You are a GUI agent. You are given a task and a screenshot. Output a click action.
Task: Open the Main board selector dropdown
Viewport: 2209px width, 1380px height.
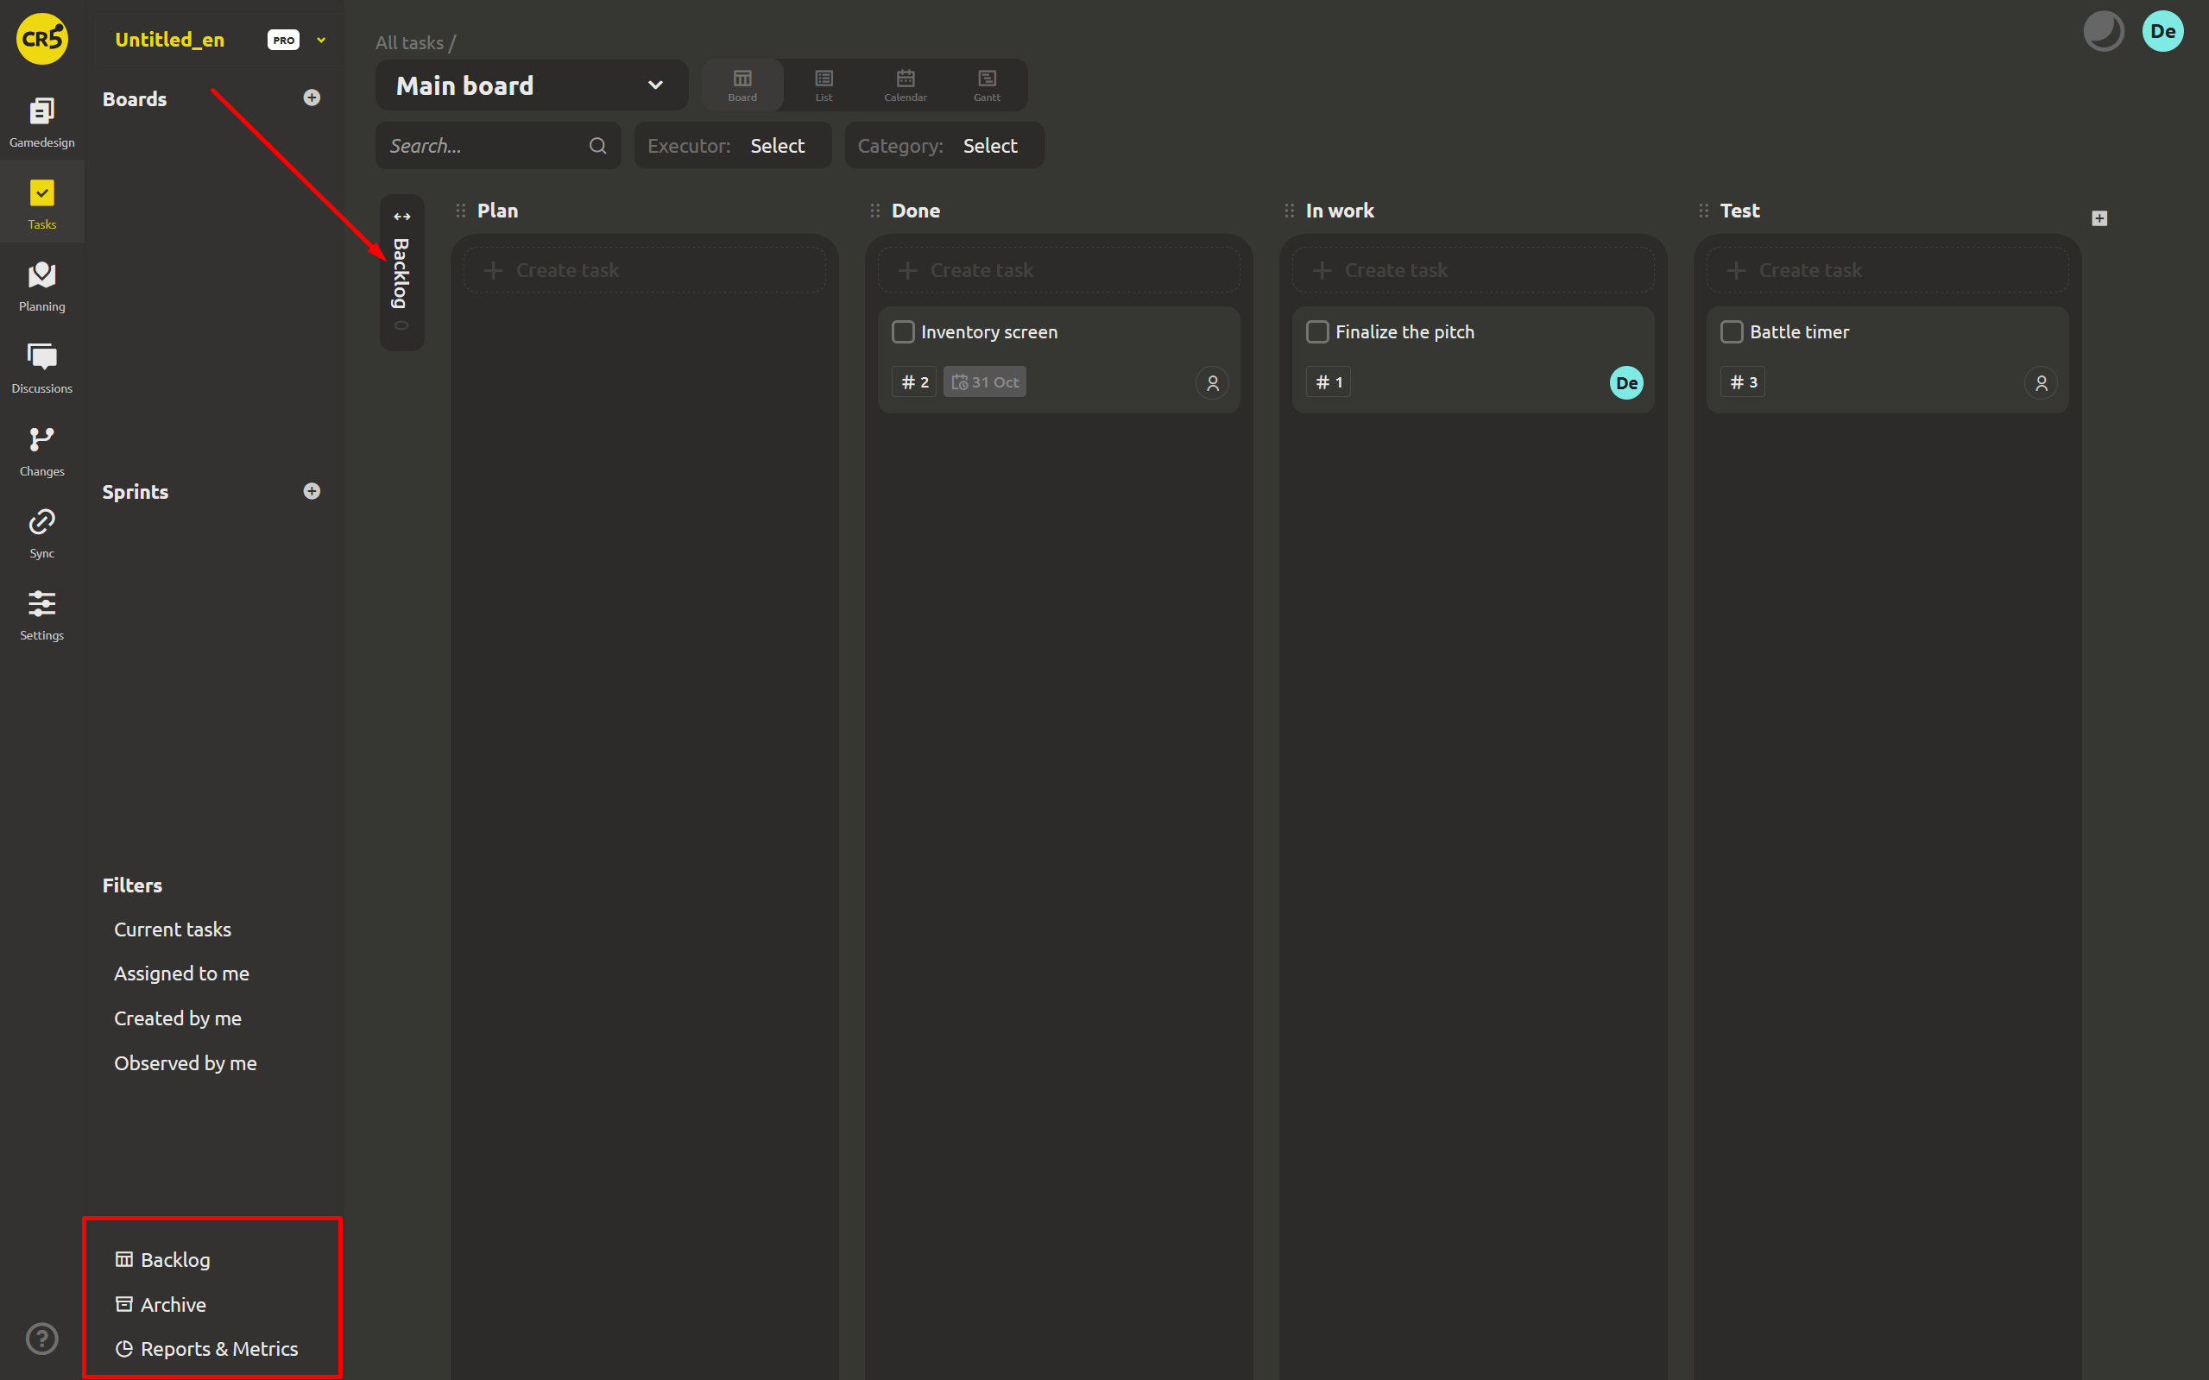(531, 85)
